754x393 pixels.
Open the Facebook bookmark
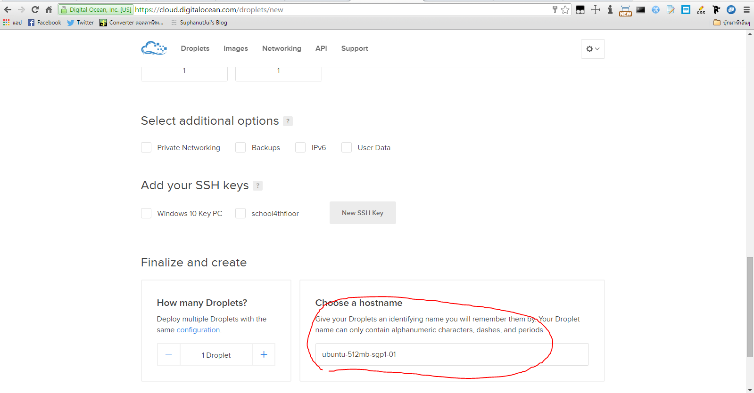(44, 22)
